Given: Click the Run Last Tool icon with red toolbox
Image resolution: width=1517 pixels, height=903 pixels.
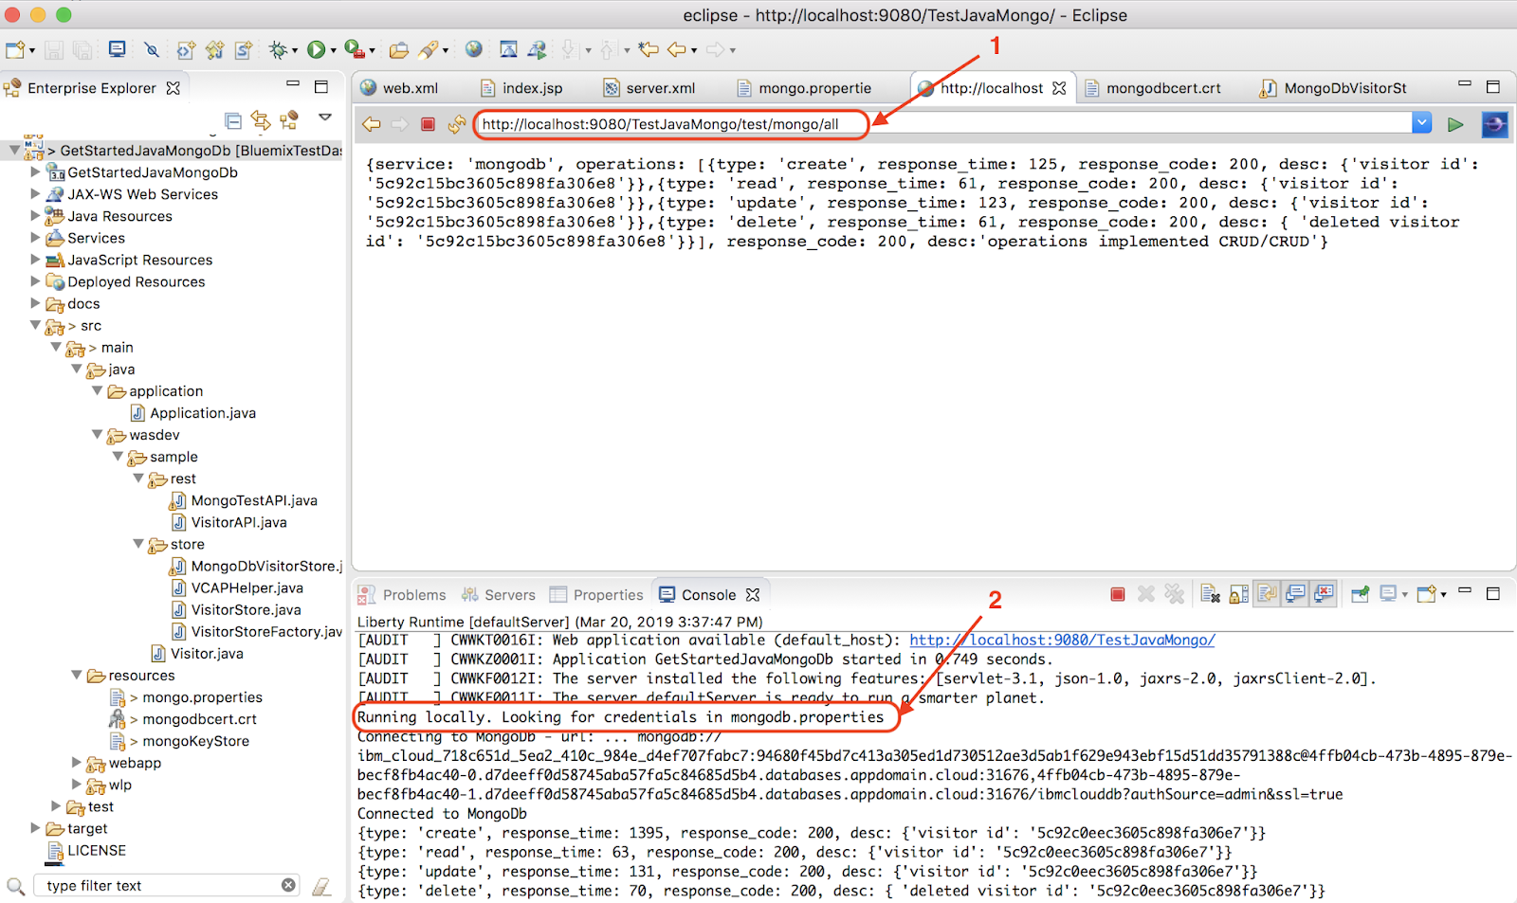Looking at the screenshot, I should click(x=354, y=50).
